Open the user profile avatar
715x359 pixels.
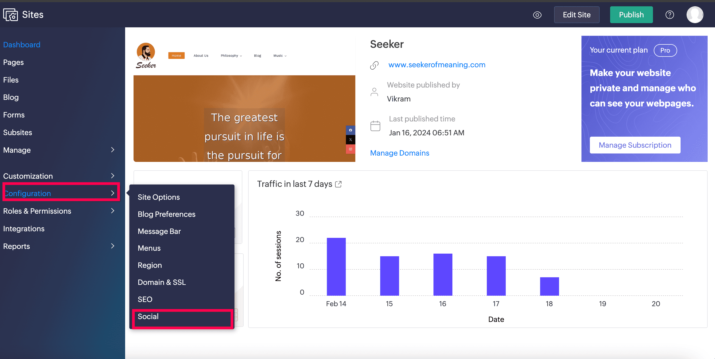[x=694, y=15]
